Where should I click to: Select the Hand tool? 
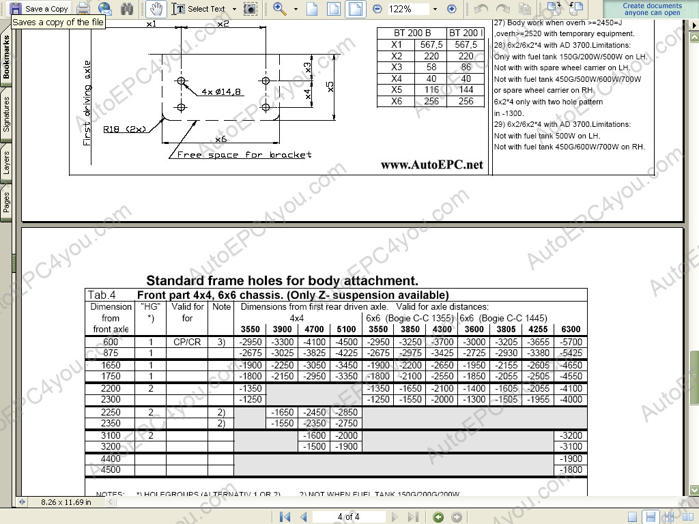[x=156, y=9]
